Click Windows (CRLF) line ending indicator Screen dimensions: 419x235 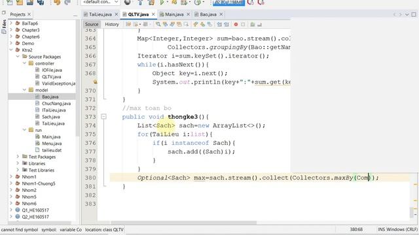402,229
